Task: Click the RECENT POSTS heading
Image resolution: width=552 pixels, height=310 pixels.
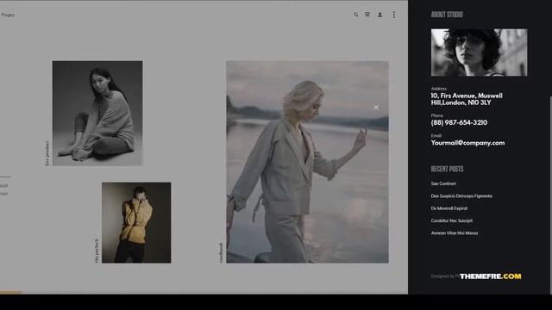Action: 447,169
